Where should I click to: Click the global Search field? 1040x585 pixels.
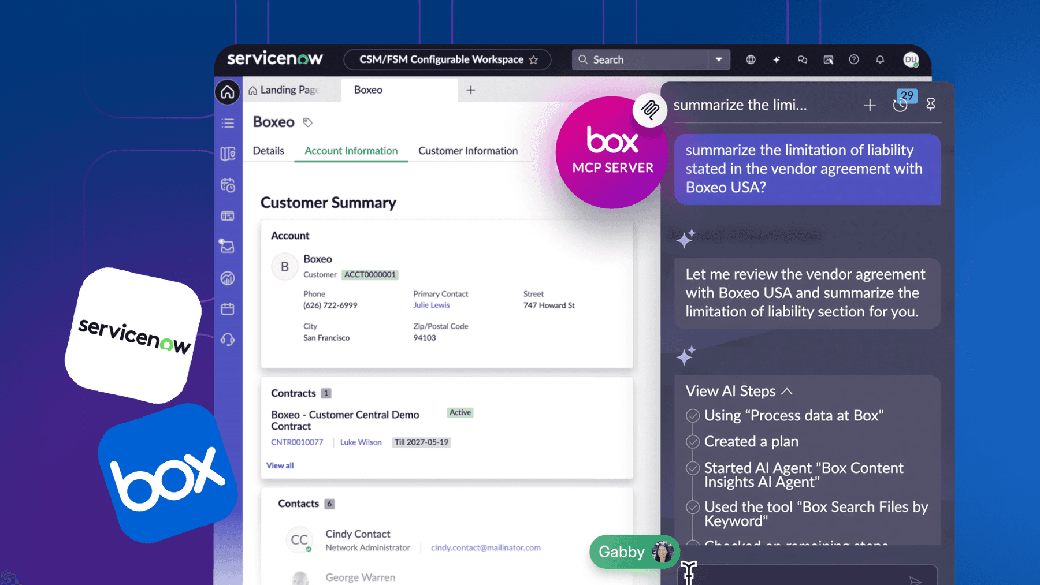click(x=640, y=59)
